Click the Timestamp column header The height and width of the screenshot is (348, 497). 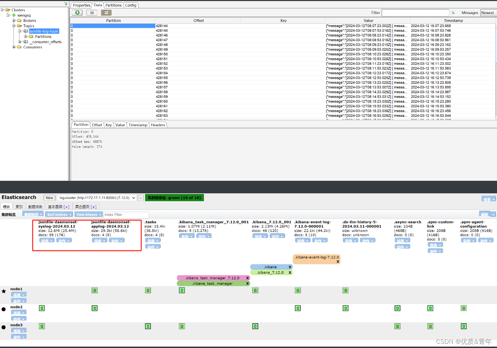click(x=453, y=21)
